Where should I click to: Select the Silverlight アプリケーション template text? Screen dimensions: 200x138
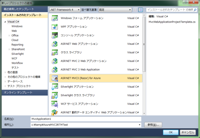point(77,86)
